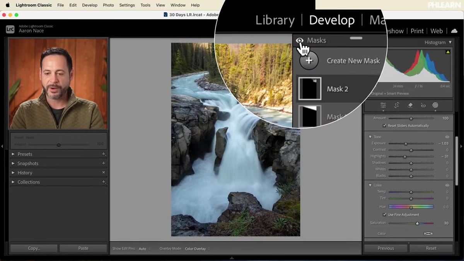
Task: Click the Shadows slider handle
Action: (411, 163)
